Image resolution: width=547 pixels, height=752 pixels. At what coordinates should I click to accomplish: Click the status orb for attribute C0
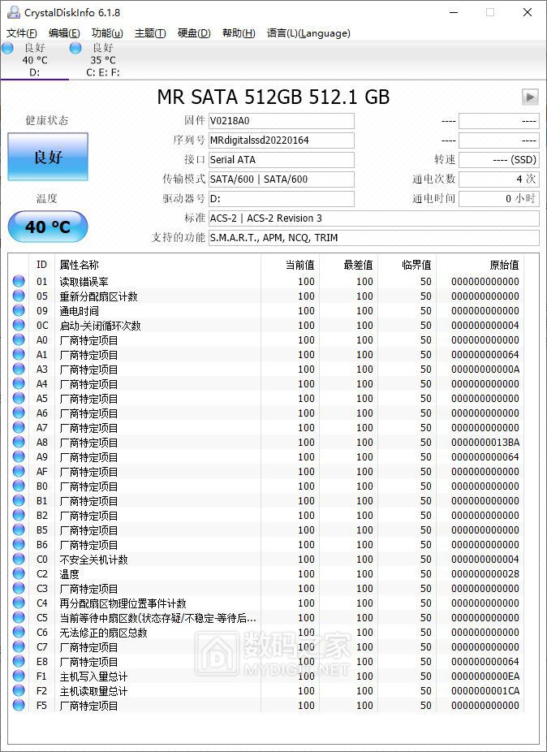pyautogui.click(x=19, y=560)
